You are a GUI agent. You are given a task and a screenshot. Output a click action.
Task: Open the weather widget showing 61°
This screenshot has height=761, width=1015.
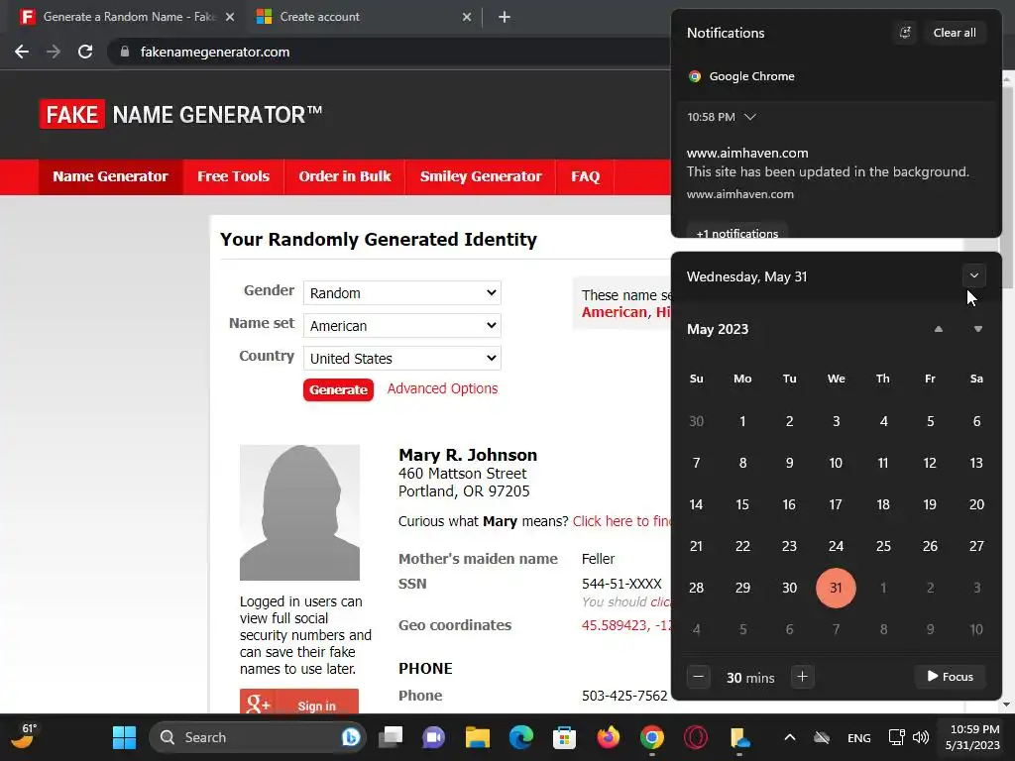[24, 736]
